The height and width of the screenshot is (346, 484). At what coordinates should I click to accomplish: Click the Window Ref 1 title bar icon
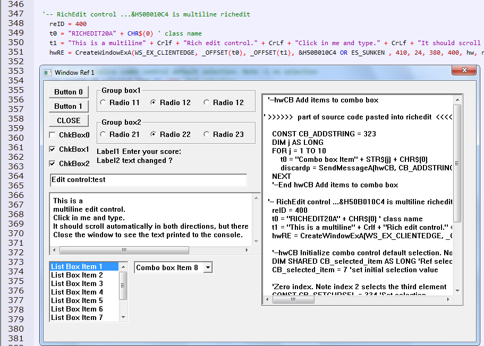(x=48, y=72)
